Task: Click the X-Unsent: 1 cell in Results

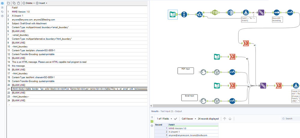Action: tap(193, 132)
